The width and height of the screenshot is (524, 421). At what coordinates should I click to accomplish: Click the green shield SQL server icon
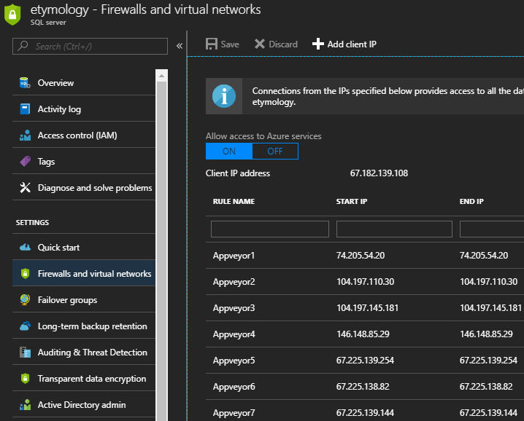(12, 15)
